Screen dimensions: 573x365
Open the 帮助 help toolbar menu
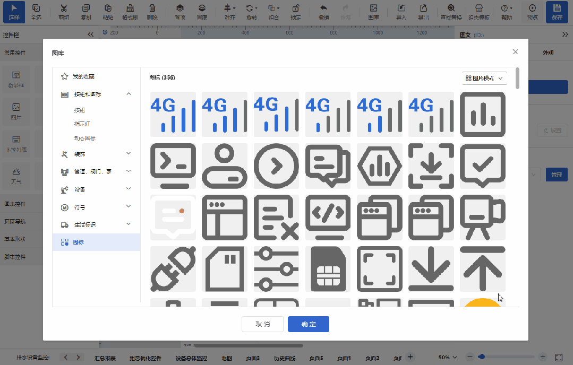tap(507, 12)
